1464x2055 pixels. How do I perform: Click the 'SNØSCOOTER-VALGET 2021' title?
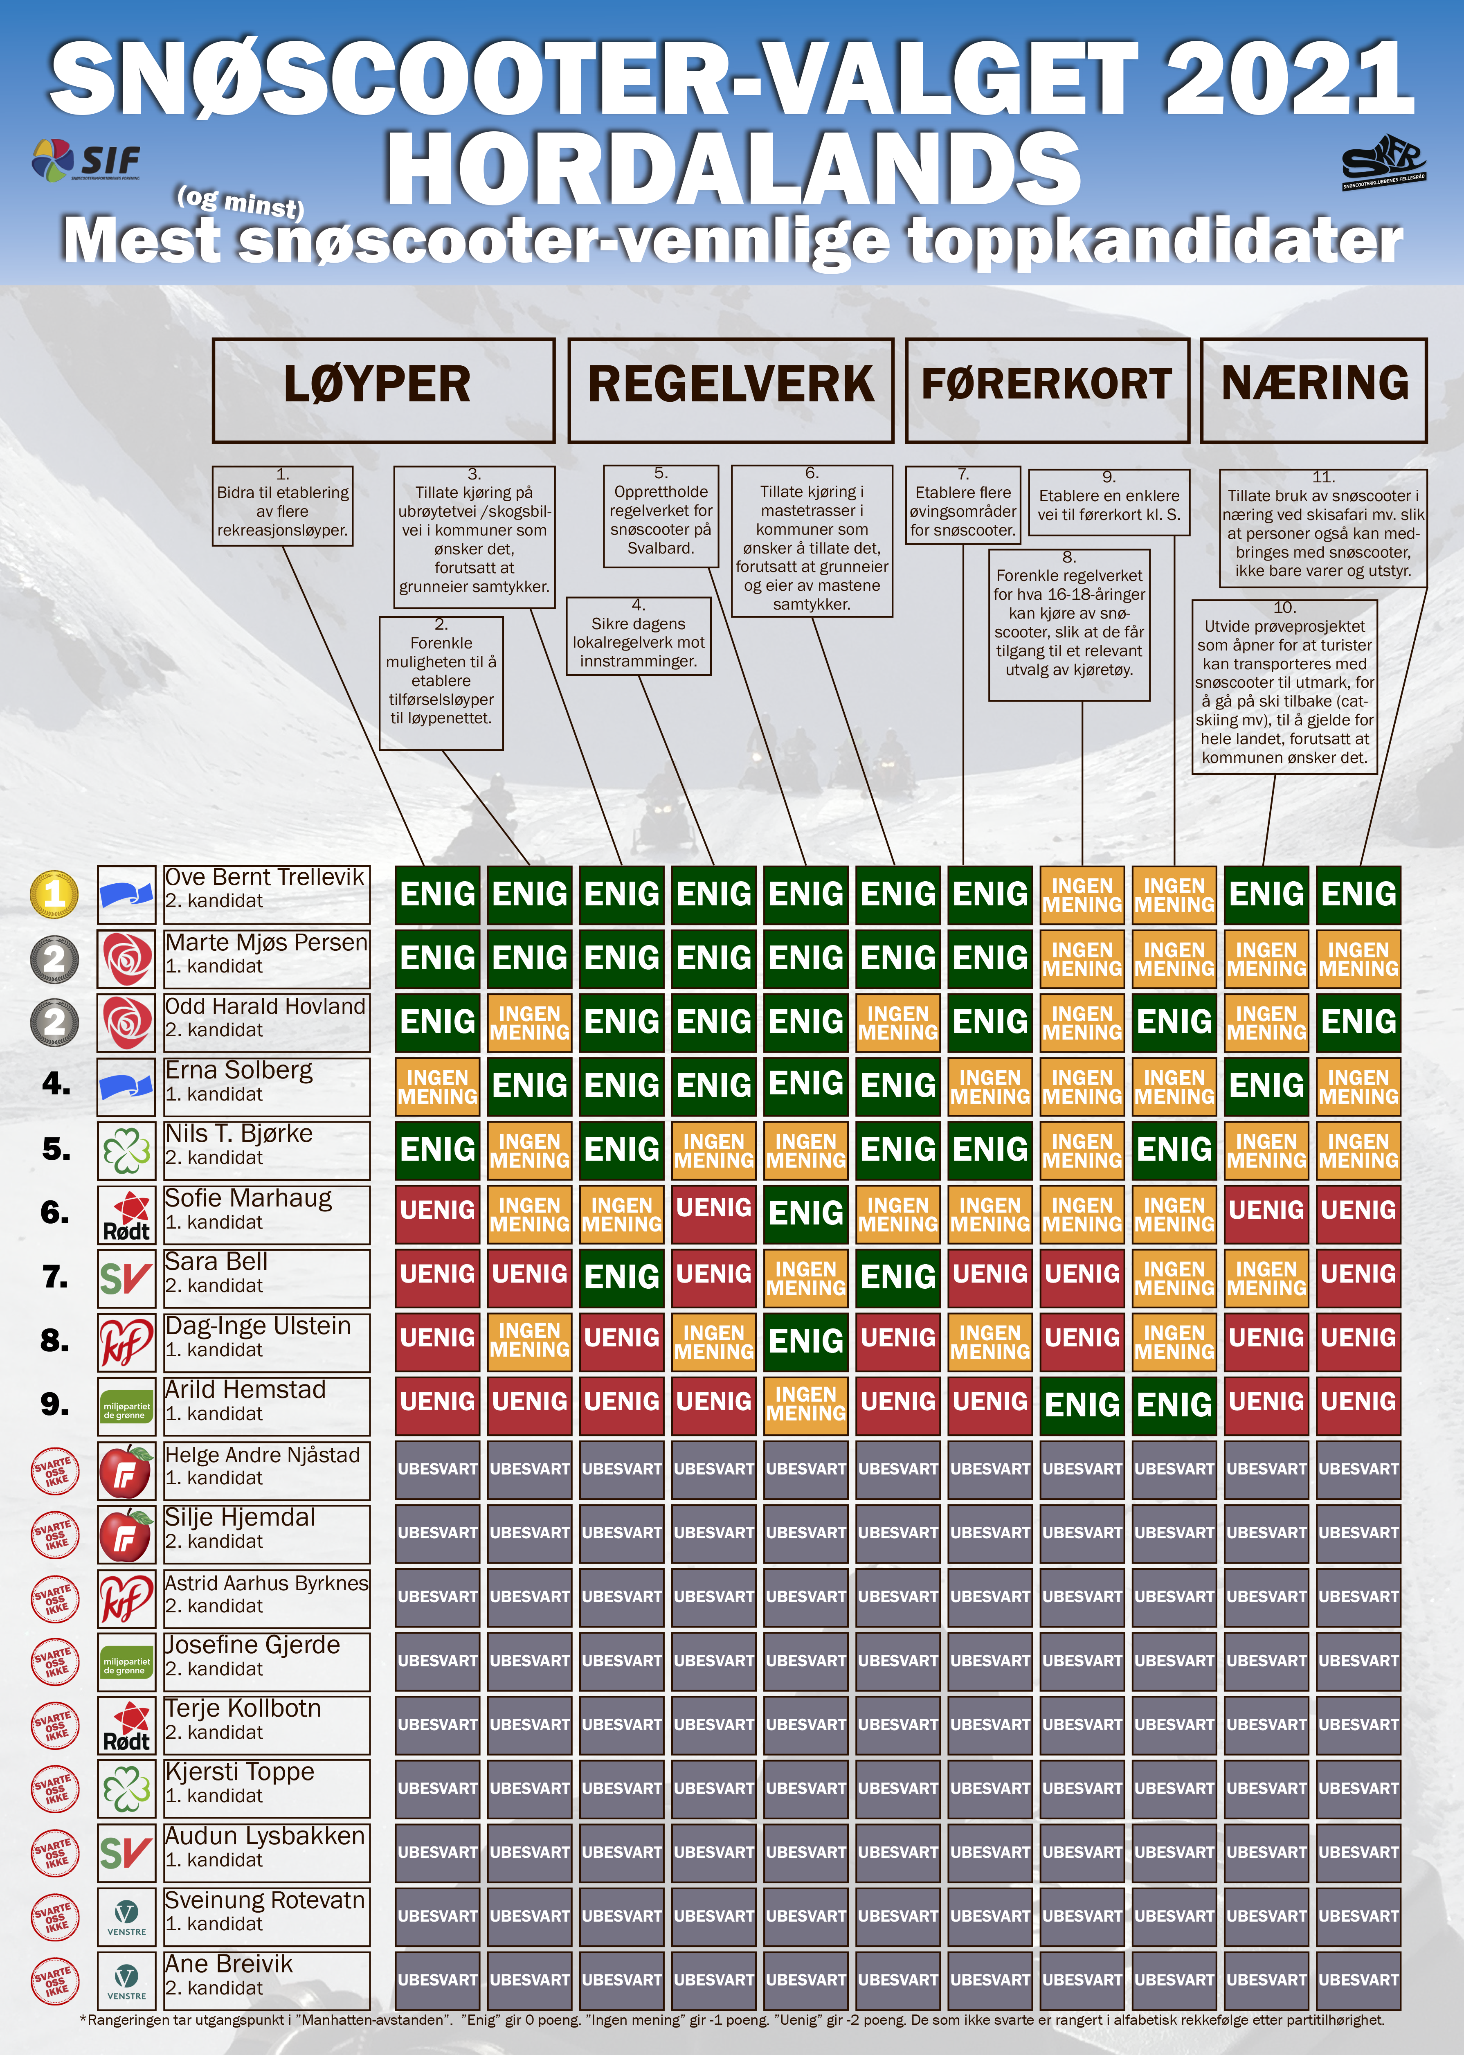point(732,79)
